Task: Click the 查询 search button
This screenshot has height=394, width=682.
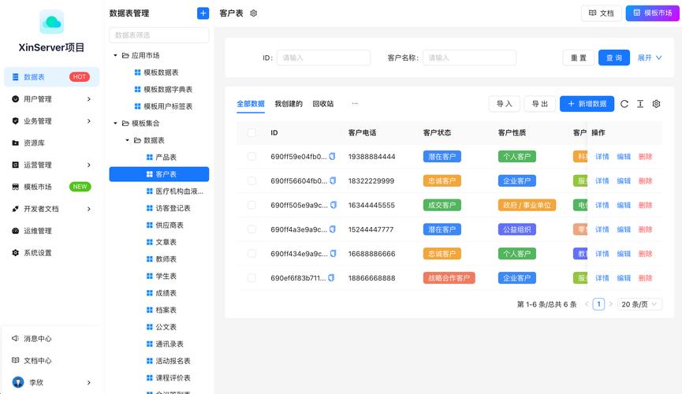Action: 613,58
